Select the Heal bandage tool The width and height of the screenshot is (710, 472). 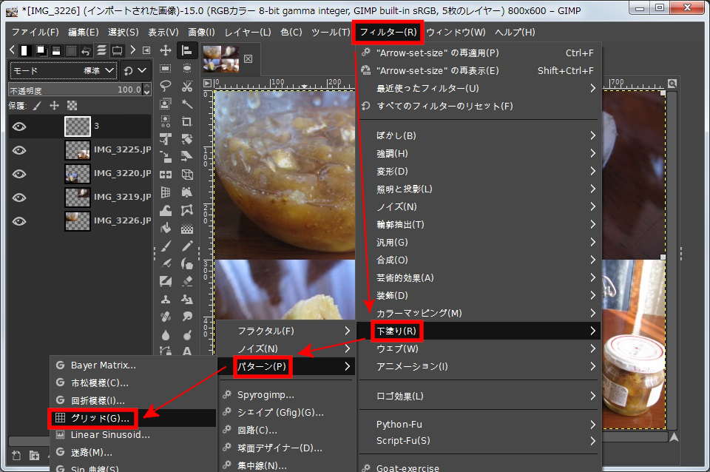tap(166, 317)
